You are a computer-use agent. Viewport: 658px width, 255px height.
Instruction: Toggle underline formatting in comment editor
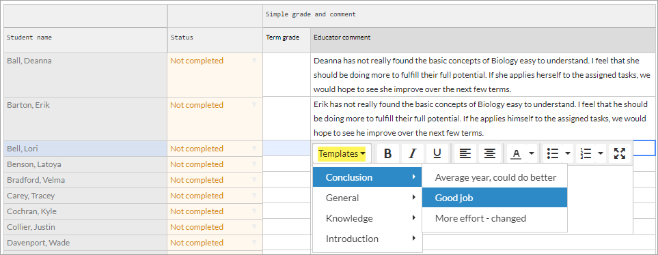(437, 153)
